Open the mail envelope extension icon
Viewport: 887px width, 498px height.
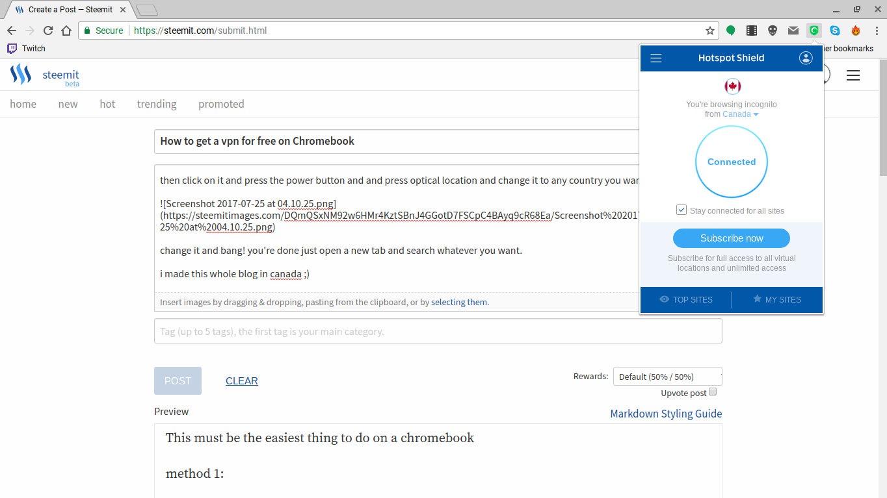pos(793,31)
